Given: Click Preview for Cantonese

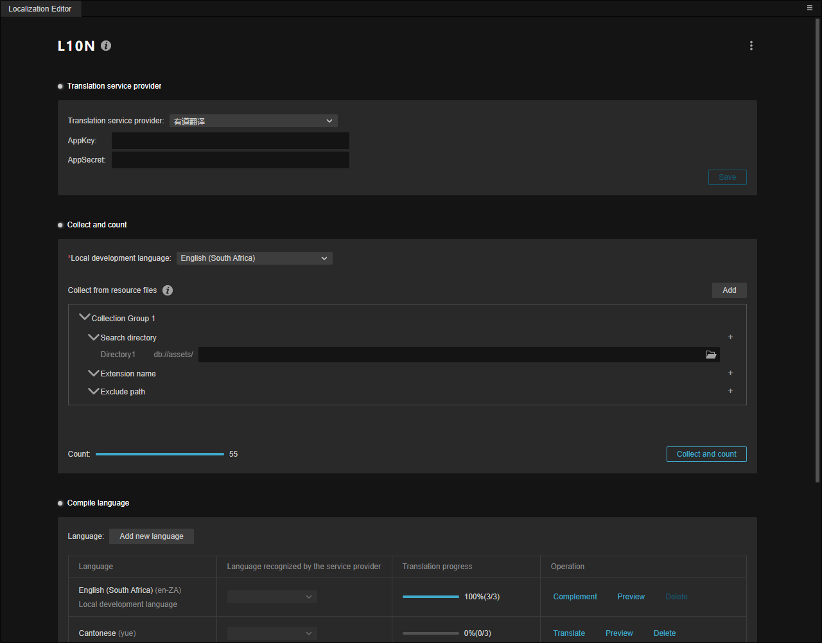Looking at the screenshot, I should (619, 633).
